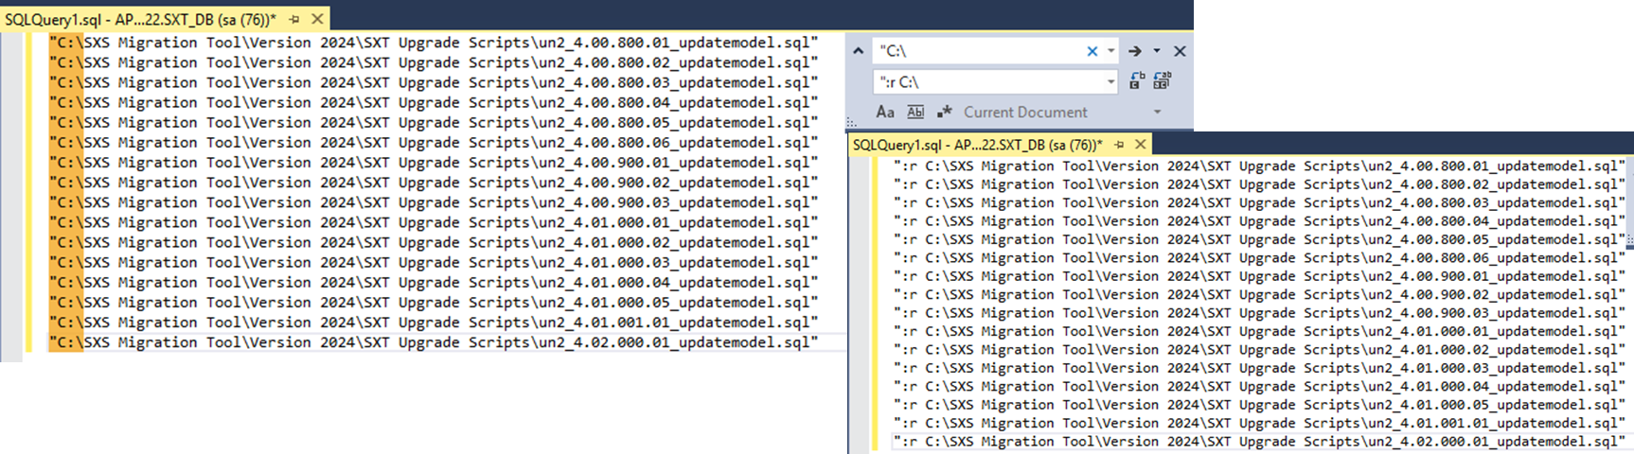Toggle Use Regular Expressions option
This screenshot has height=454, width=1634.
pos(944,112)
